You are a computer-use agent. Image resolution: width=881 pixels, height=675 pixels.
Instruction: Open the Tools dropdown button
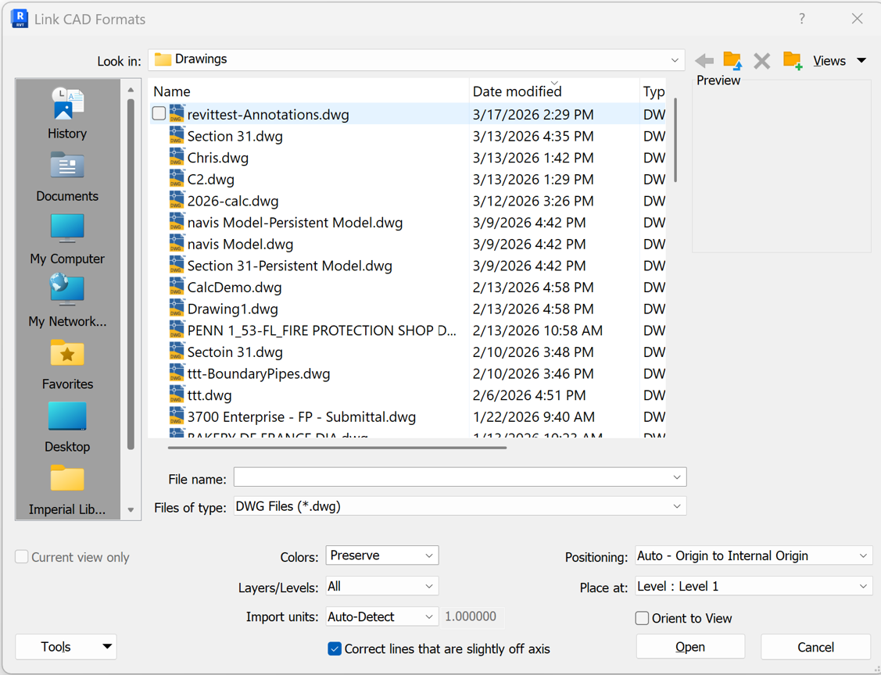point(66,647)
